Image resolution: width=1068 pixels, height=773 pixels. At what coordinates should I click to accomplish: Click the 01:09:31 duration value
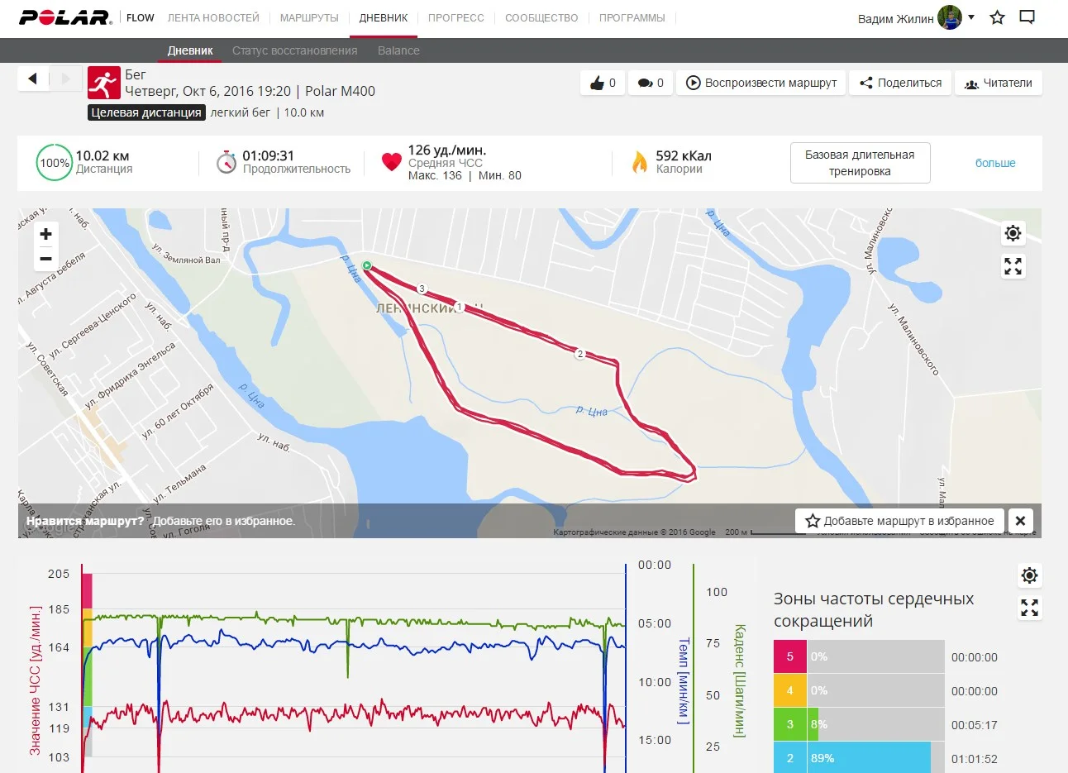click(x=269, y=155)
